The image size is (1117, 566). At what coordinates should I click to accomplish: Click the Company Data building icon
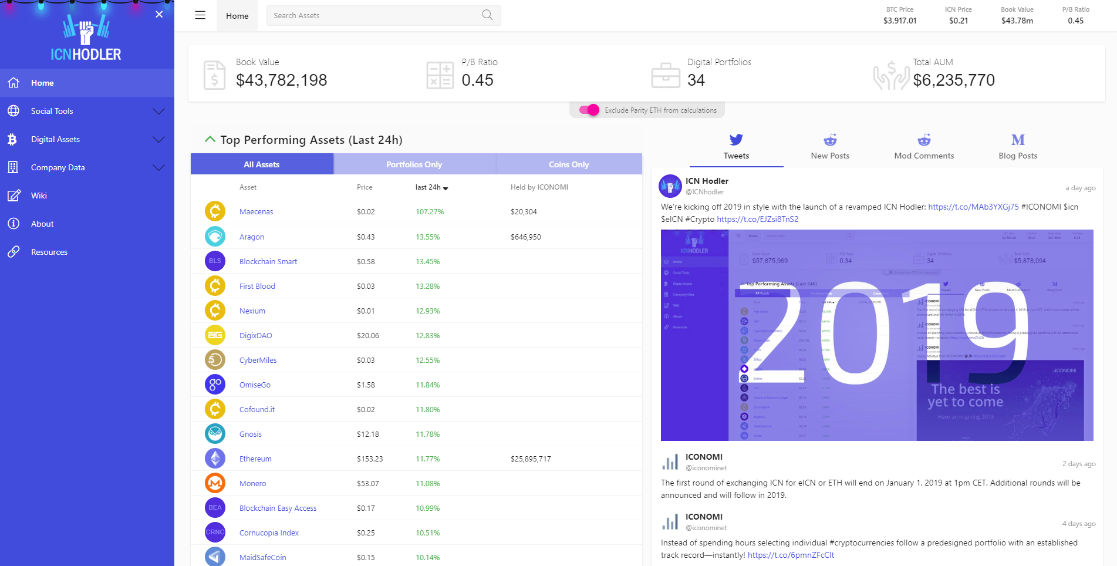click(x=13, y=167)
